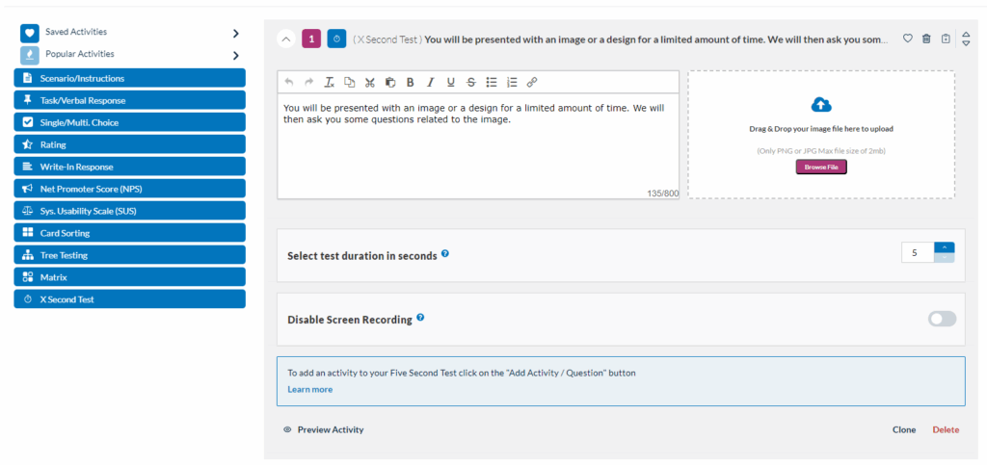This screenshot has width=987, height=465.
Task: Insert a link using the link icon
Action: (x=531, y=82)
